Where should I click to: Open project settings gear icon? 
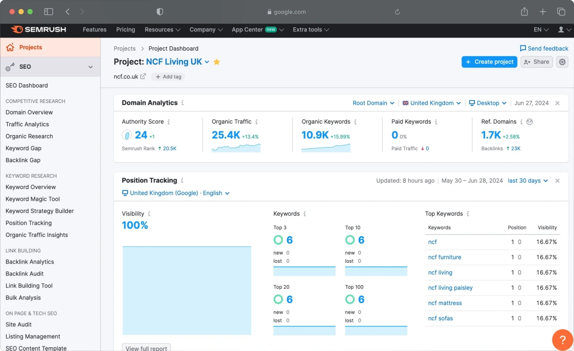[x=562, y=62]
